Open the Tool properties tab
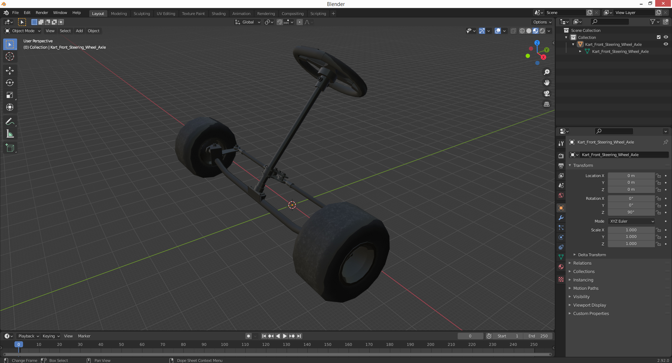This screenshot has width=672, height=363. 561,144
